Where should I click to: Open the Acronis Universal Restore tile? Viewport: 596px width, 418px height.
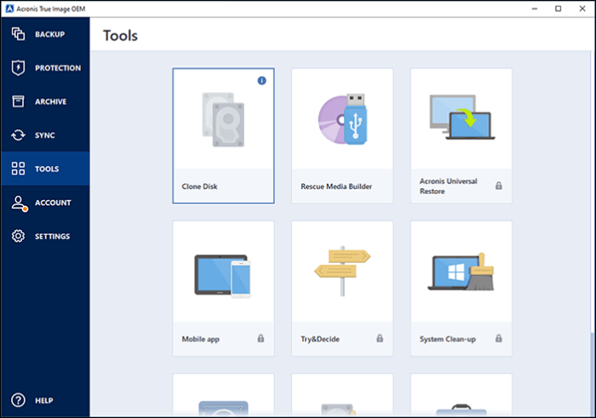click(x=461, y=136)
